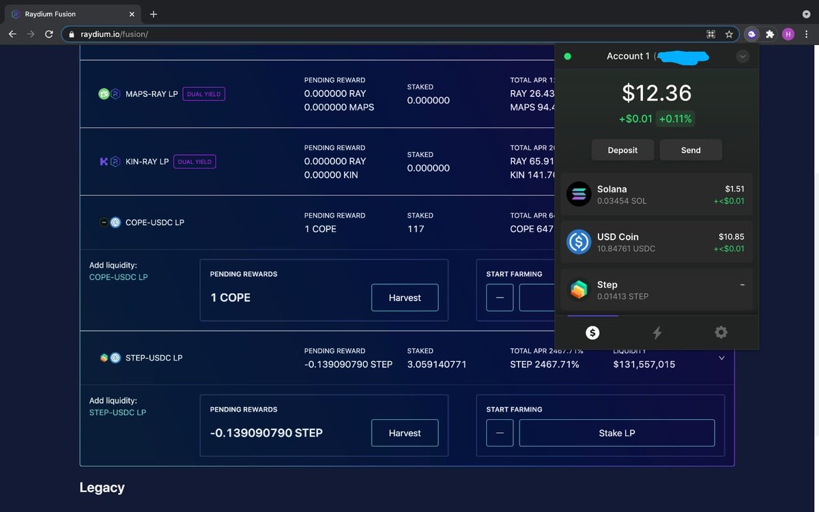Screen dimensions: 819x512
Task: Open the Chrome profile avatar H
Action: pos(788,33)
